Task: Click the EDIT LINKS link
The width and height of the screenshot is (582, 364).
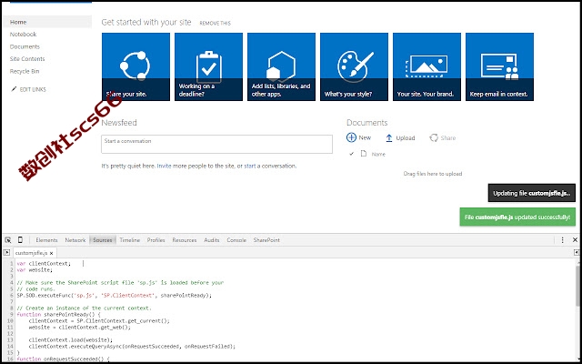Action: (x=33, y=89)
